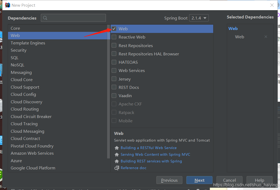Remove Web from Selected Dependencies via x icon
This screenshot has height=190, width=280.
coord(266,37)
